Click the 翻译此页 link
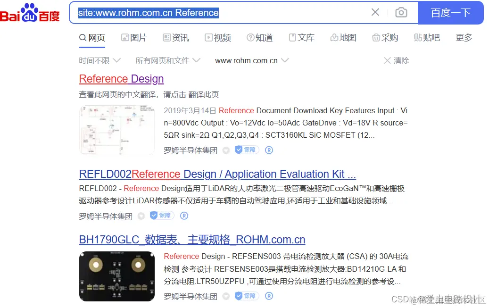The height and width of the screenshot is (308, 489). click(204, 94)
